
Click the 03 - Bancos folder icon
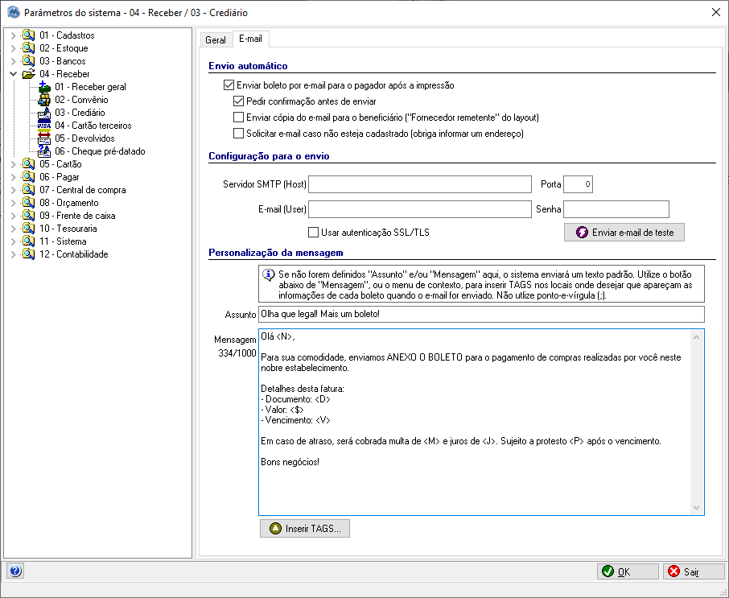(28, 61)
